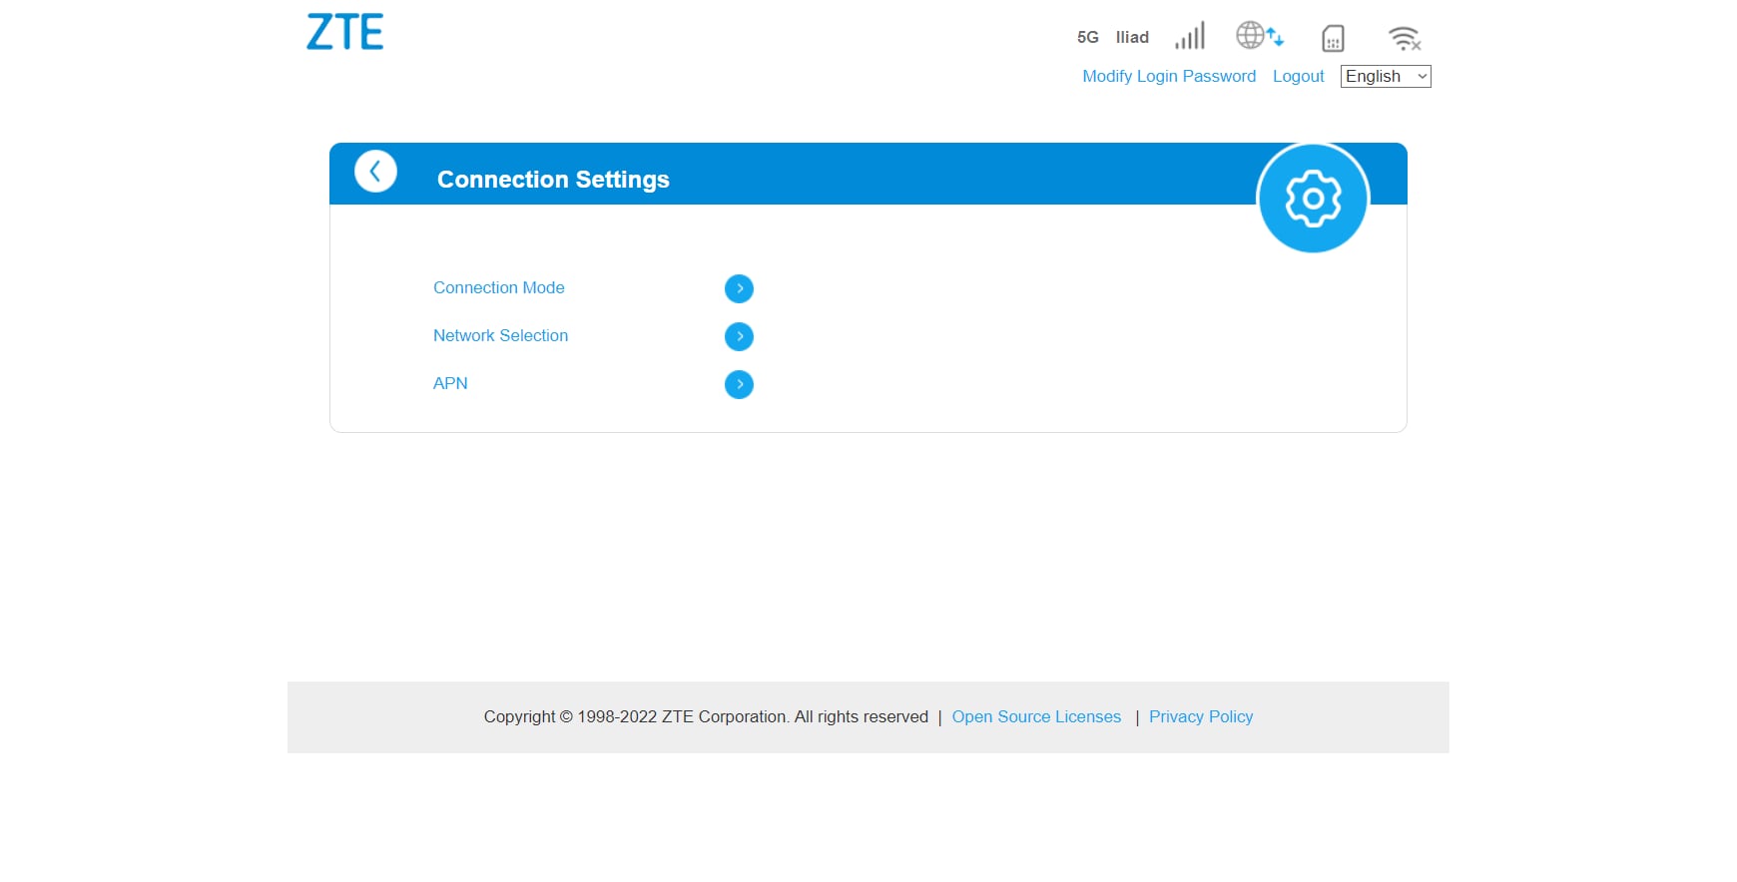Go back using the round back arrow

pos(375,172)
